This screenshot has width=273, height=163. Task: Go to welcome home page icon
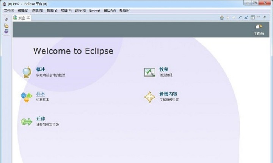pyautogui.click(x=222, y=17)
